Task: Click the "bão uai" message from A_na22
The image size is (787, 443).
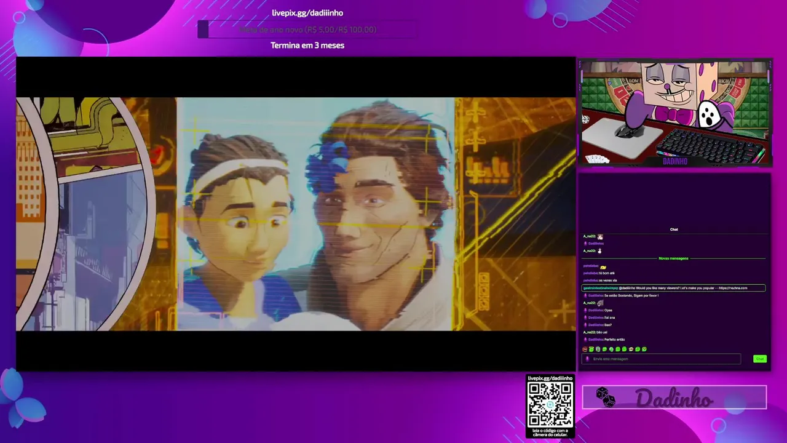Action: pos(602,332)
